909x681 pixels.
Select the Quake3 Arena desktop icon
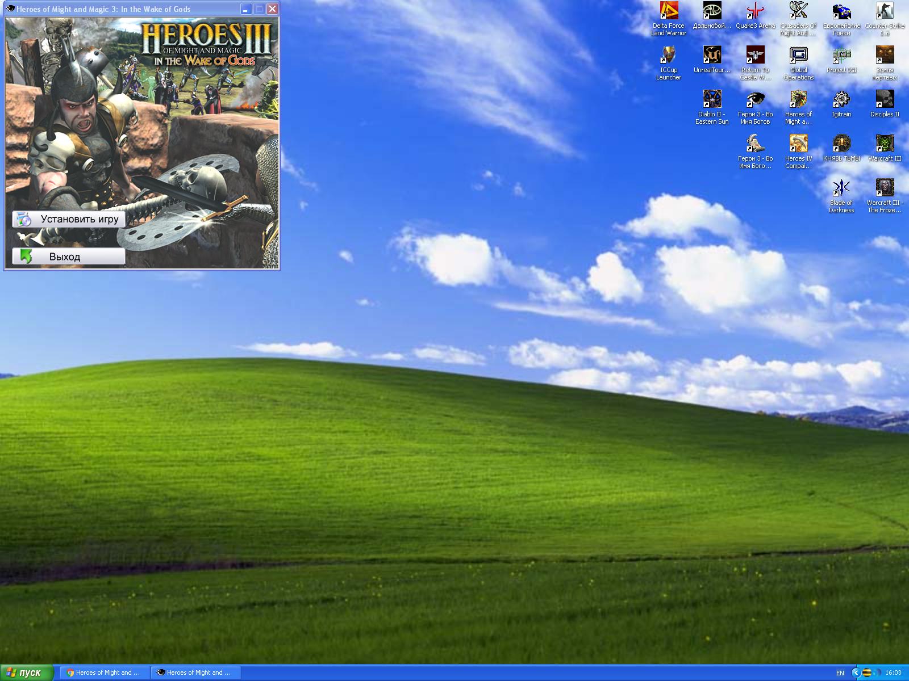pyautogui.click(x=755, y=15)
